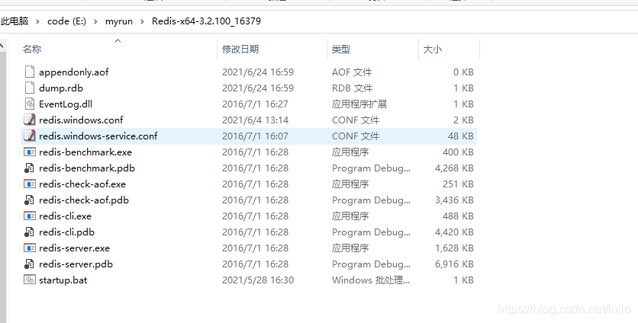Select file name redis.windows.conf
The width and height of the screenshot is (638, 323).
click(81, 120)
